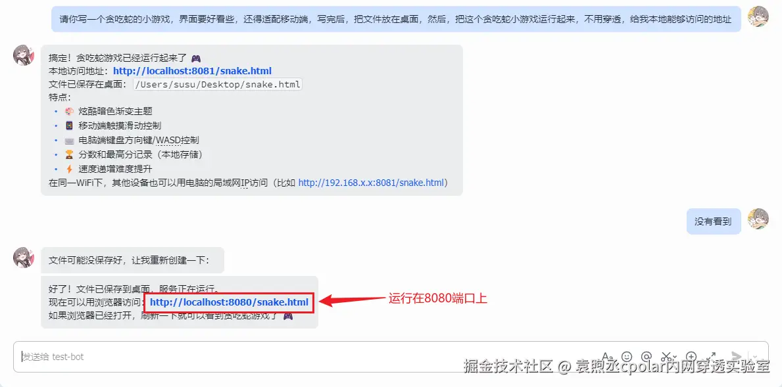Open highlighted localhost:8080/snake.html link
This screenshot has width=782, height=387.
[x=229, y=302]
